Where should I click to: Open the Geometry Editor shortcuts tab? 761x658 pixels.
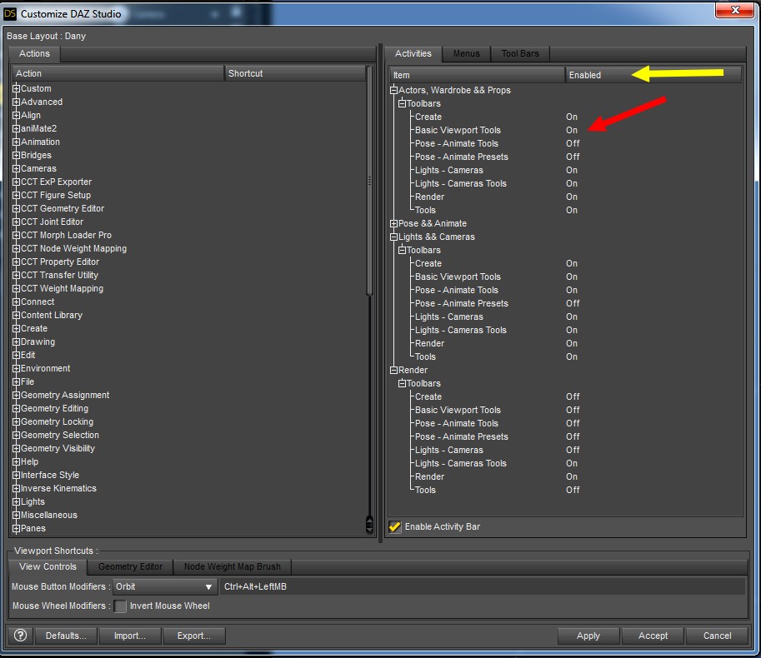tap(131, 566)
